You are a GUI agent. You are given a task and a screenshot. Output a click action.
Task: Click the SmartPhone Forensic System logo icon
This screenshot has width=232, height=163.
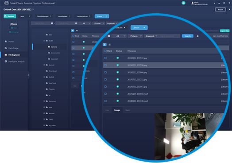(x=7, y=3)
